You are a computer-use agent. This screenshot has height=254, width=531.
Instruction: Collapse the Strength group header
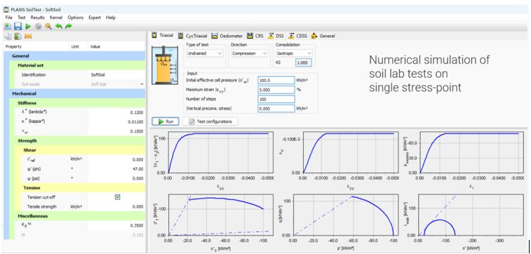[77, 140]
